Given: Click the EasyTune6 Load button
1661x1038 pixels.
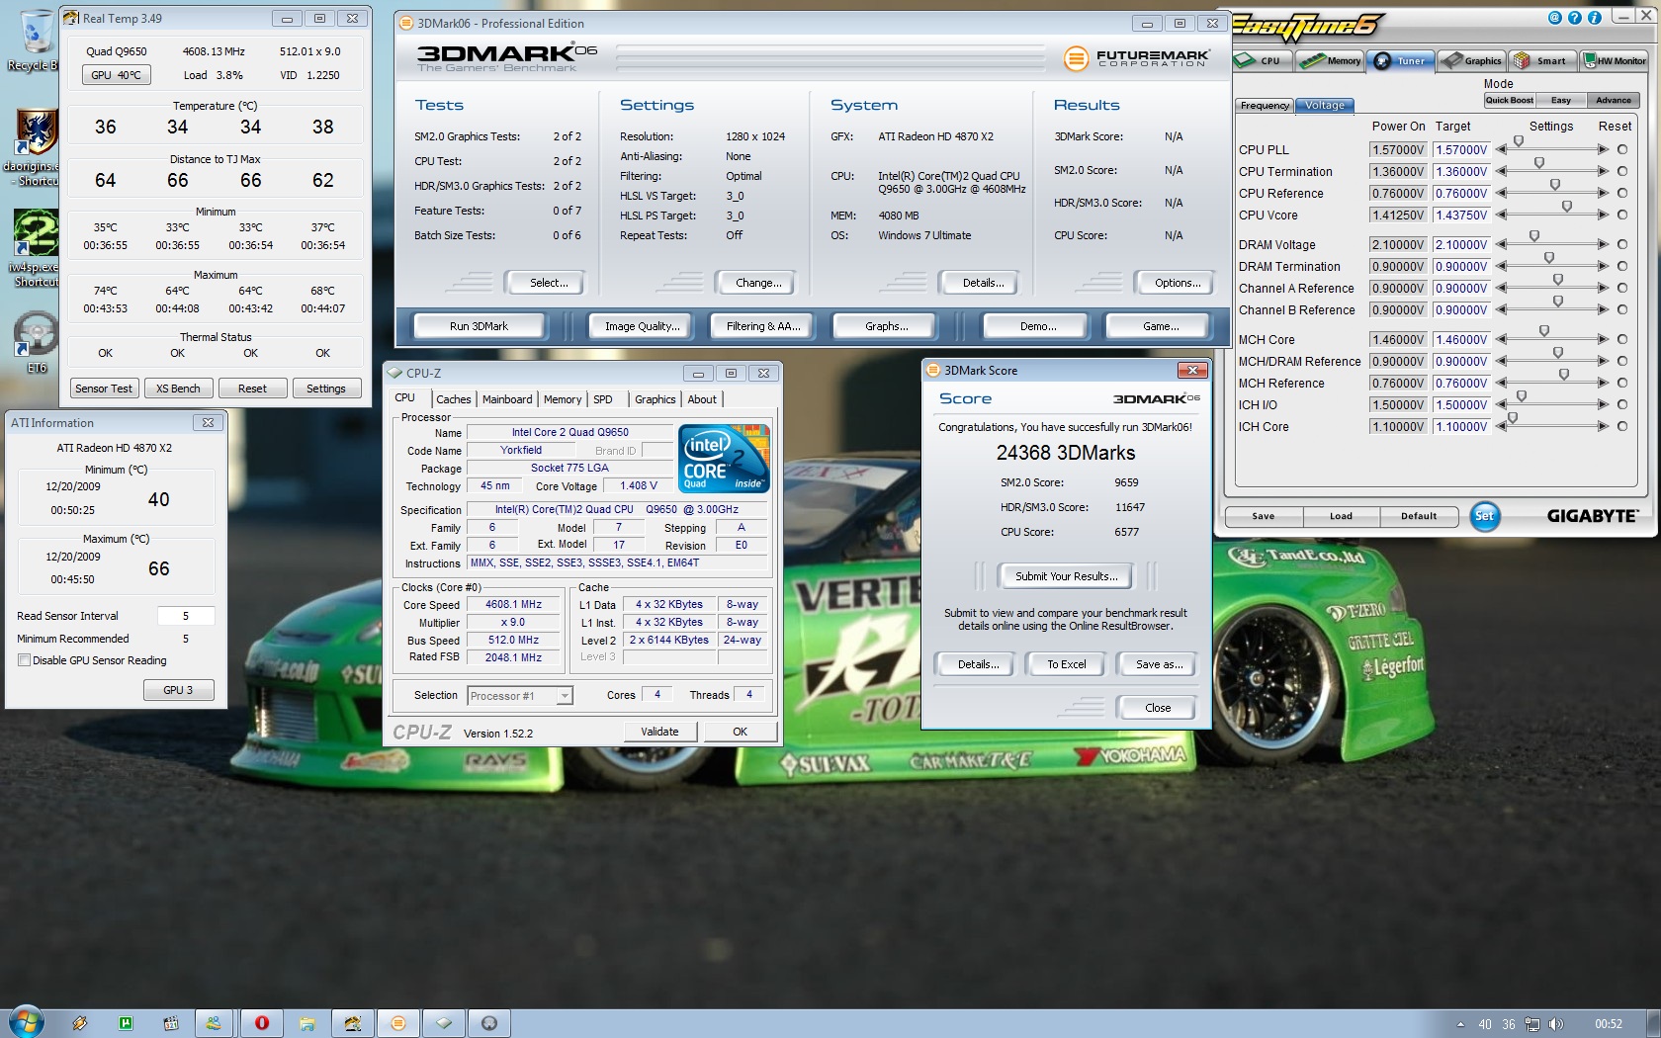Looking at the screenshot, I should [1341, 516].
